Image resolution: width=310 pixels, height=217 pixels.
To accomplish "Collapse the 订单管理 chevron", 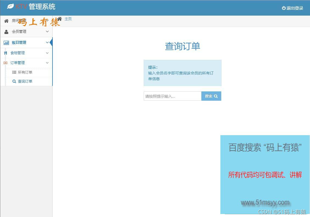I will [x=47, y=63].
